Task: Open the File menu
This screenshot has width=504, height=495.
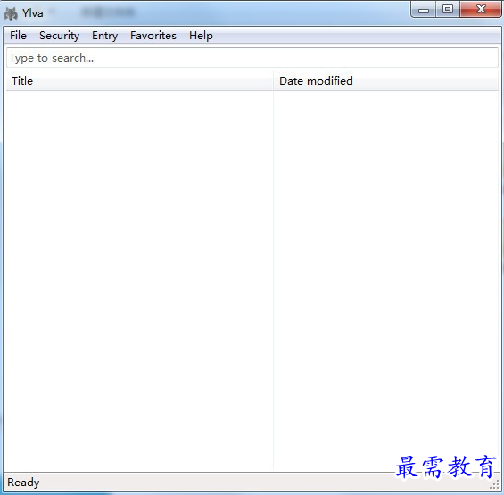Action: (18, 36)
